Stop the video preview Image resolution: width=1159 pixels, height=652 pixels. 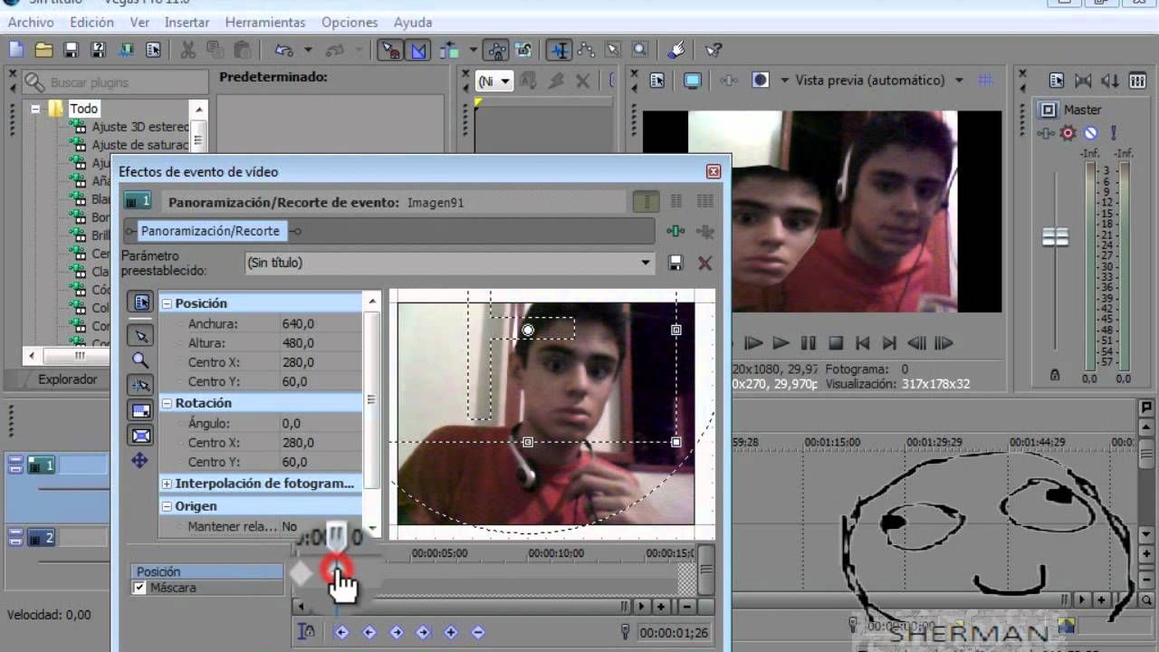836,343
